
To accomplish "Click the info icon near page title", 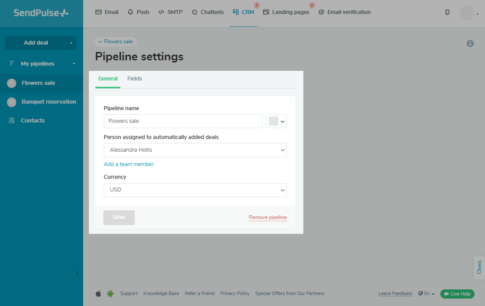I will coord(470,43).
